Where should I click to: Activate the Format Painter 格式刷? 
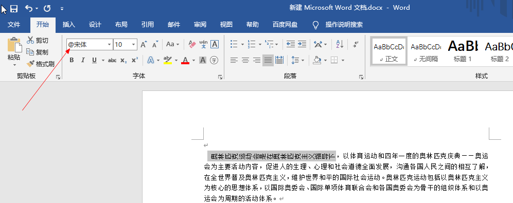point(41,64)
